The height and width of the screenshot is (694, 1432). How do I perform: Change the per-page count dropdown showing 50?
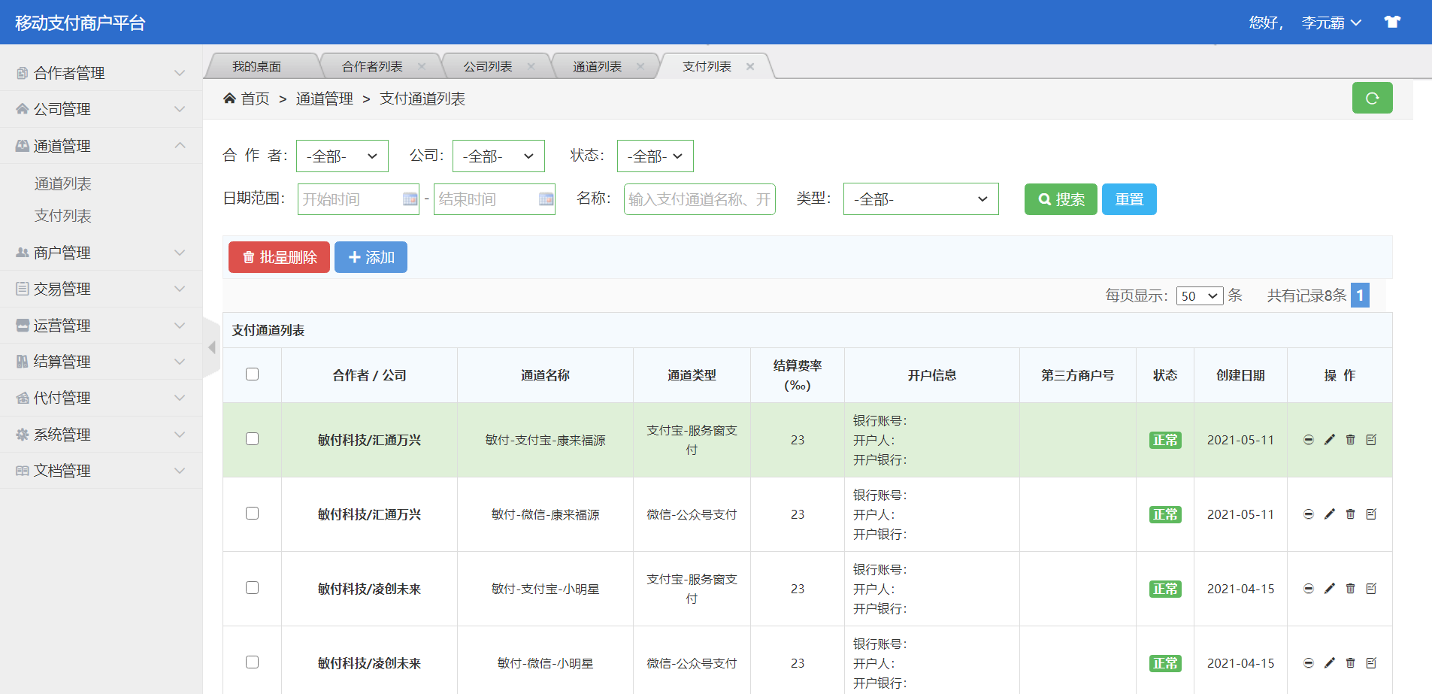(x=1199, y=296)
